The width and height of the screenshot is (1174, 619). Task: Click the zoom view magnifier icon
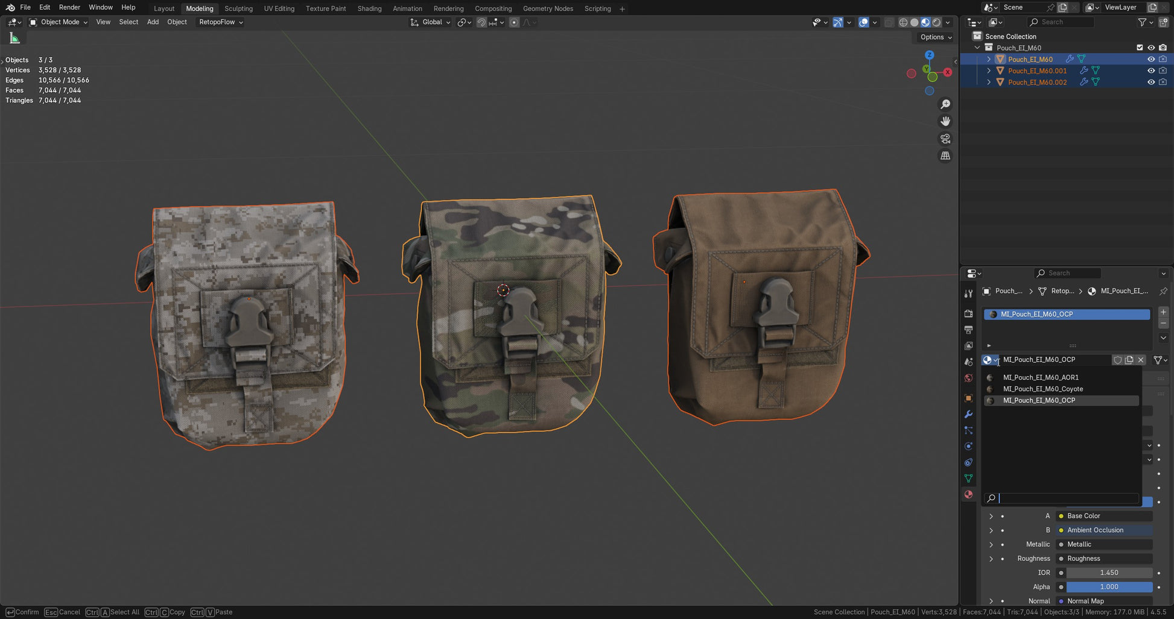[x=945, y=104]
